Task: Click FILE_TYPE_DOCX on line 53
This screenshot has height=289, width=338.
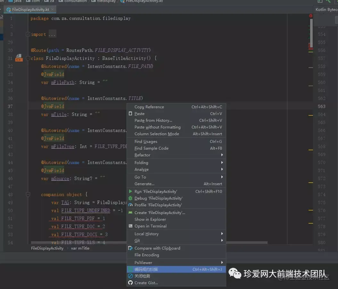Action: [79, 235]
